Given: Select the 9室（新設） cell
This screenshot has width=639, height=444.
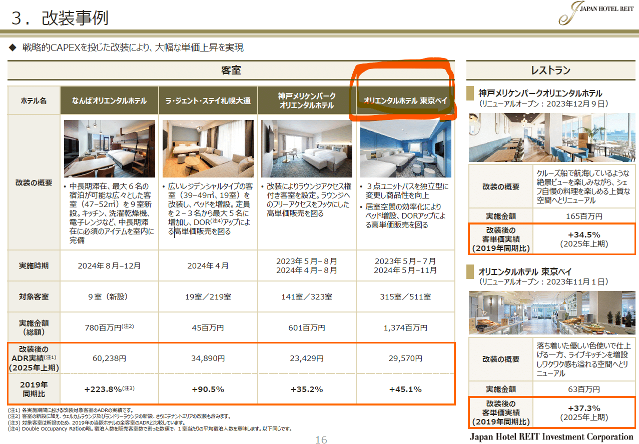Looking at the screenshot, I should click(x=109, y=296).
